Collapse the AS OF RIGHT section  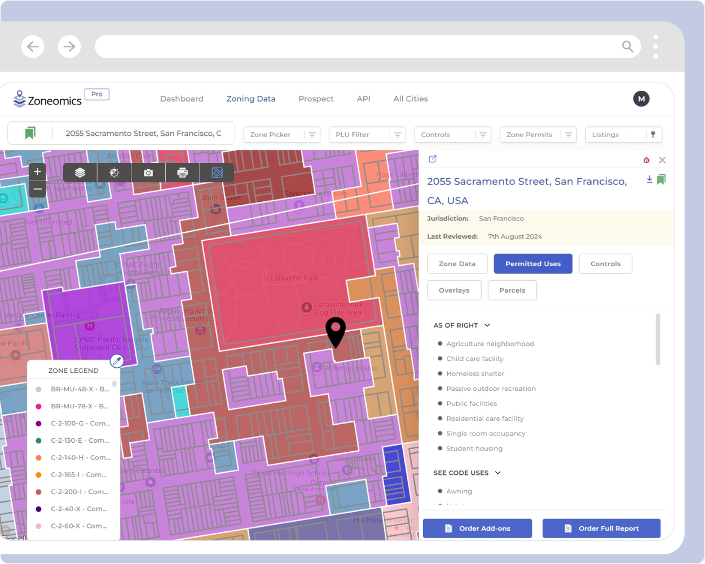click(x=488, y=325)
